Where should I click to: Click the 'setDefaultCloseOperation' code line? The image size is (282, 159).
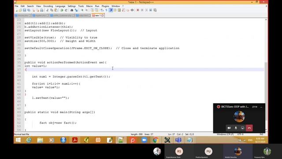coord(102,48)
